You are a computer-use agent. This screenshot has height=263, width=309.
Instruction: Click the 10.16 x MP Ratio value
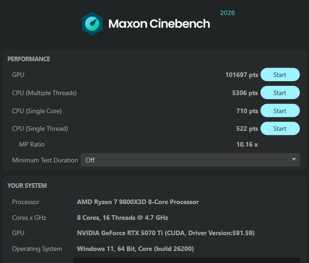point(247,144)
